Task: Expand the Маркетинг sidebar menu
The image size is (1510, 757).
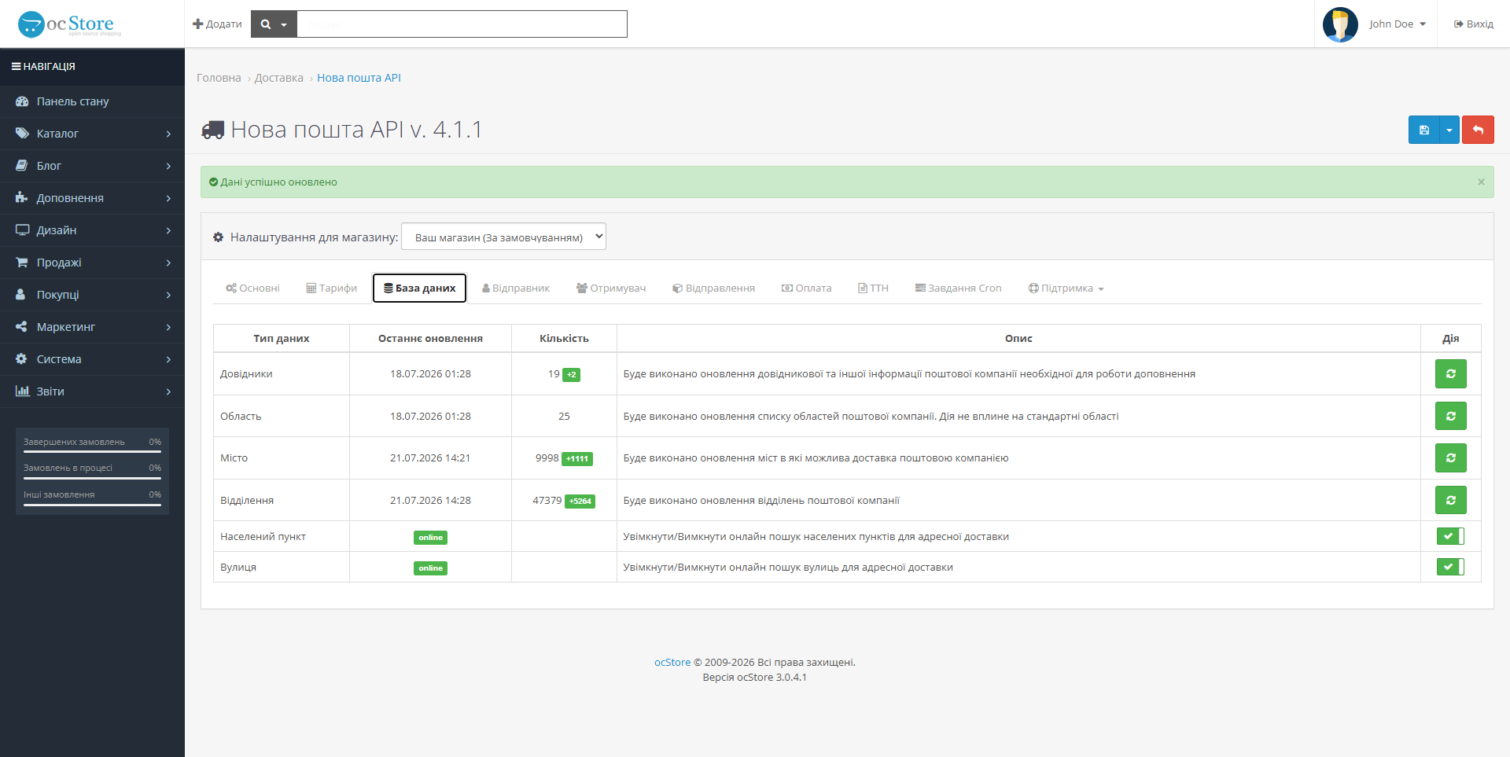Action: (92, 327)
